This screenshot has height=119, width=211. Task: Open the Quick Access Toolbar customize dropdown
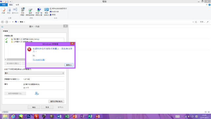pos(10,2)
